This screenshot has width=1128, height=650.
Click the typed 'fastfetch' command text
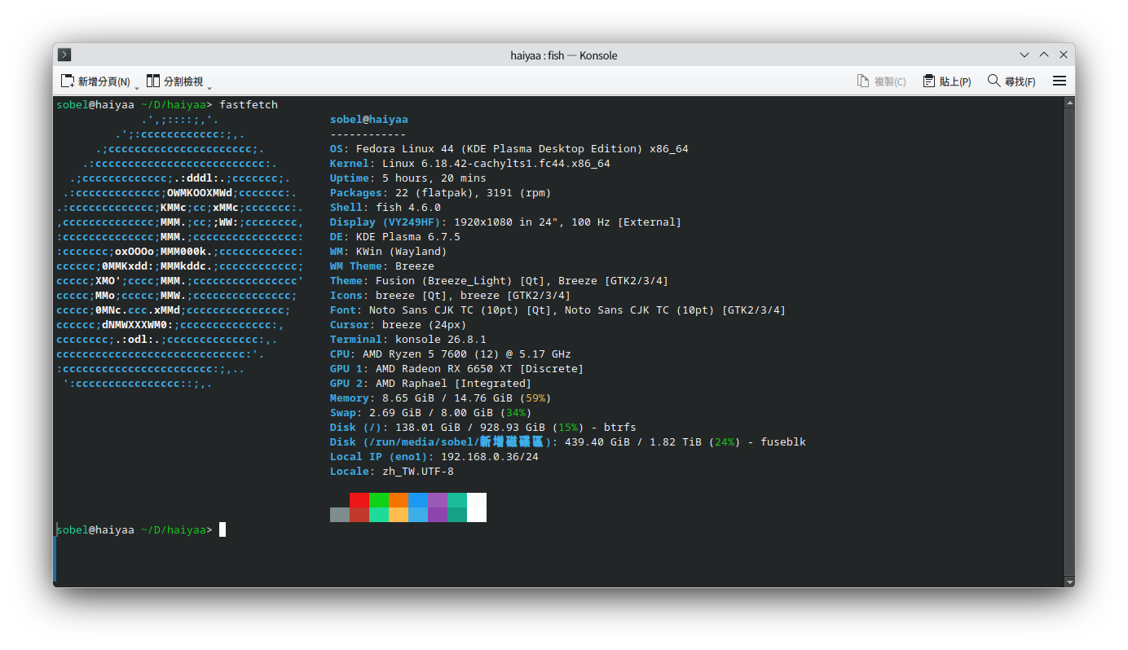(x=249, y=105)
